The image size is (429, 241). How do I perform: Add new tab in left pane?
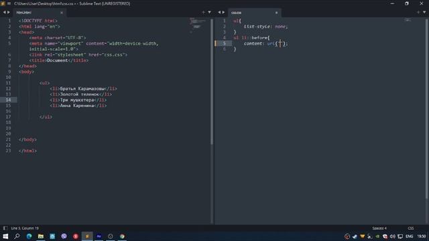click(x=203, y=12)
